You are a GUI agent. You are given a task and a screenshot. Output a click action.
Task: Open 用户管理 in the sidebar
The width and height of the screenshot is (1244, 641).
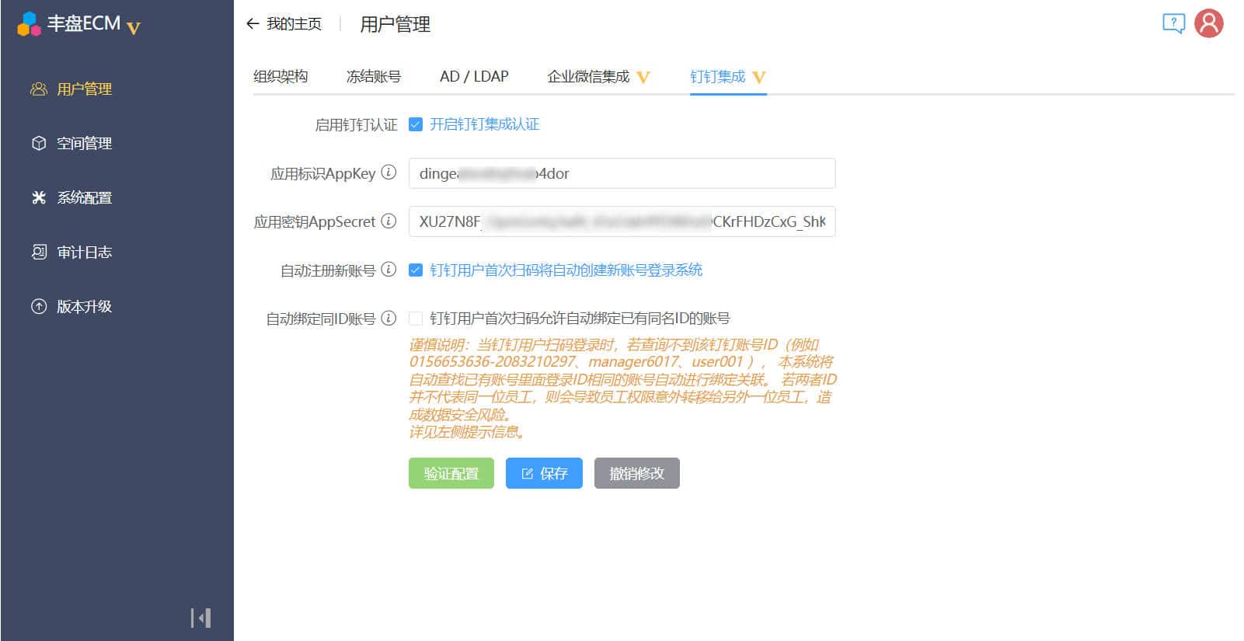84,89
